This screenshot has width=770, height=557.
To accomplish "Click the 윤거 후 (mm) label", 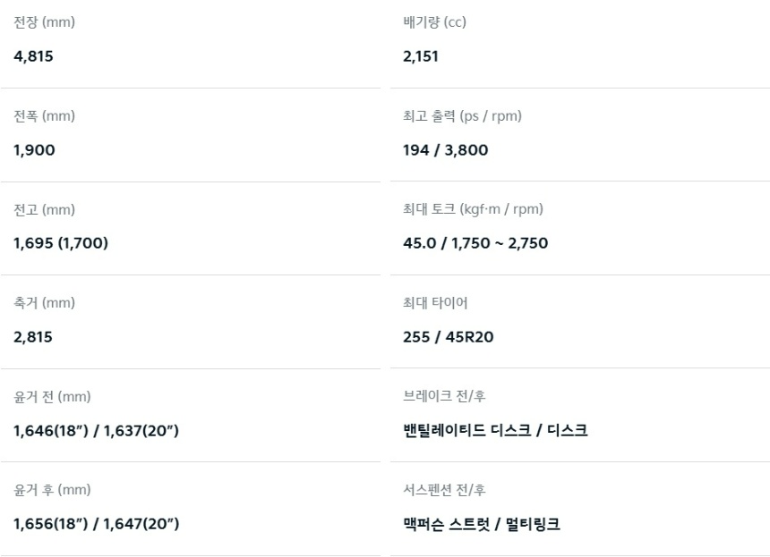I will 52,490.
